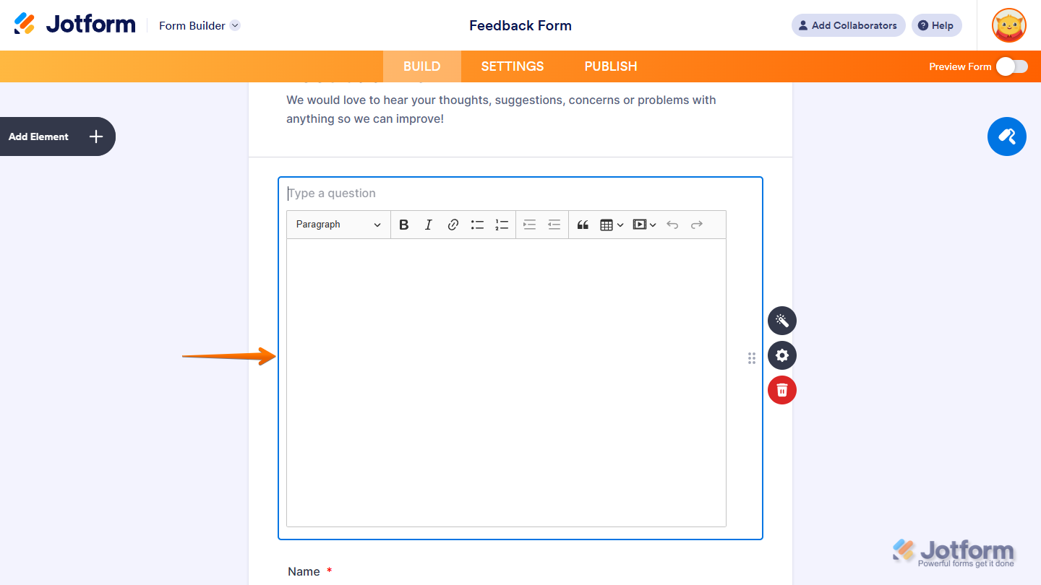The image size is (1041, 585).
Task: Expand the Form Builder menu chevron
Action: (x=234, y=25)
